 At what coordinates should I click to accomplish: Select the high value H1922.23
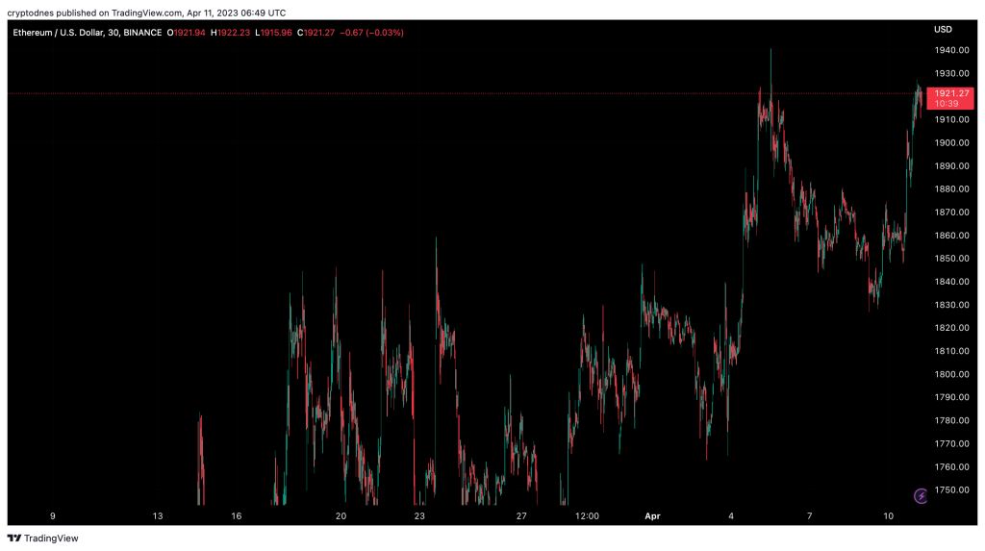click(x=233, y=33)
